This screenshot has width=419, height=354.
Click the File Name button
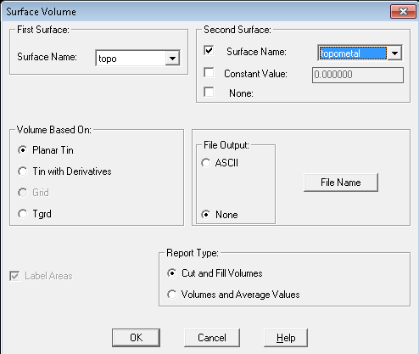click(341, 183)
